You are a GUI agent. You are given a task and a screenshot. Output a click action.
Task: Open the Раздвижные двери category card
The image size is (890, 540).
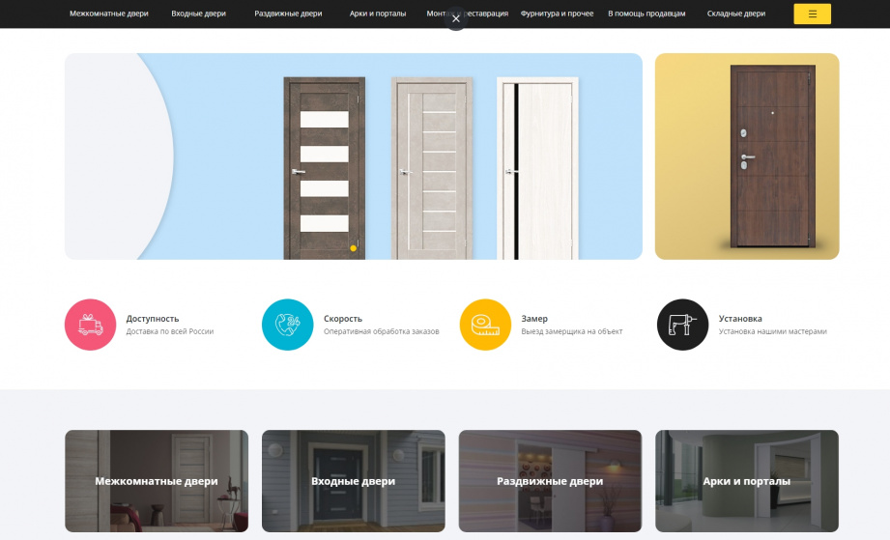[x=550, y=481]
